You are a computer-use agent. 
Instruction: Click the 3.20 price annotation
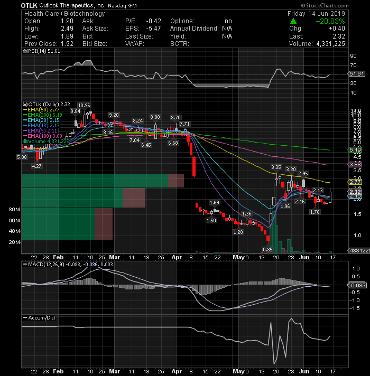coord(291,170)
